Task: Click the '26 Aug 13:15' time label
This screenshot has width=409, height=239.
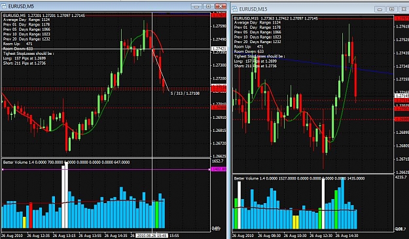Action: [x=64, y=236]
